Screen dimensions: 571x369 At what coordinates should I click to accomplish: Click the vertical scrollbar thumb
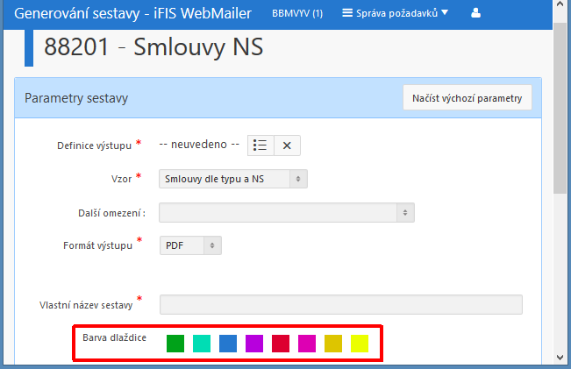coord(560,108)
